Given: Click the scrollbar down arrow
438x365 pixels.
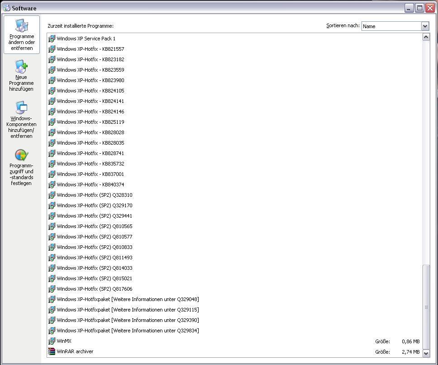Looking at the screenshot, I should [426, 353].
